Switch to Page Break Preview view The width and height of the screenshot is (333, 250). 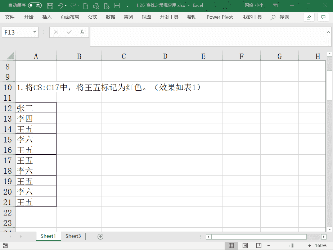[258, 246]
